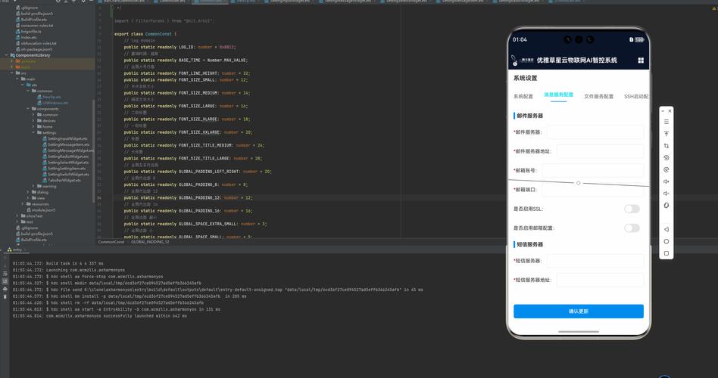Click the trash icon in the run console

pos(5,296)
